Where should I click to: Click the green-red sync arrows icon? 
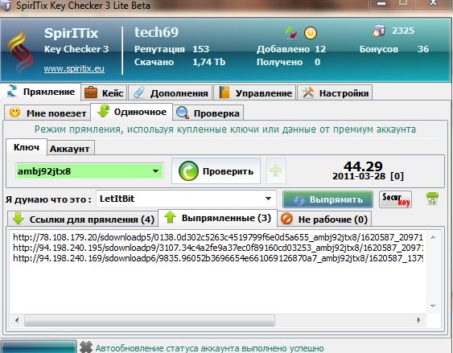(291, 33)
